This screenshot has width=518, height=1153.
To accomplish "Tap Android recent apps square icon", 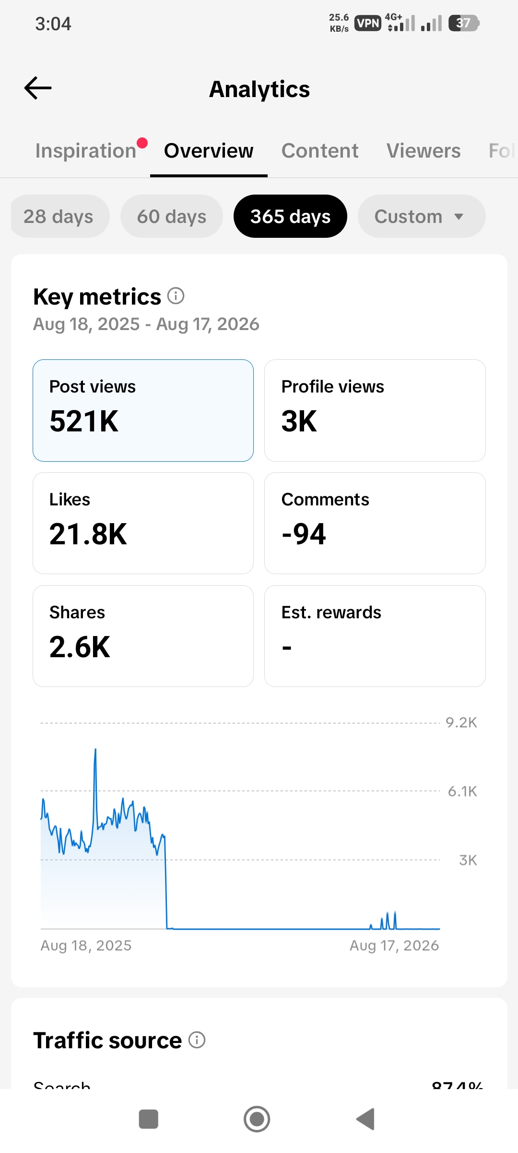I will point(149,1119).
